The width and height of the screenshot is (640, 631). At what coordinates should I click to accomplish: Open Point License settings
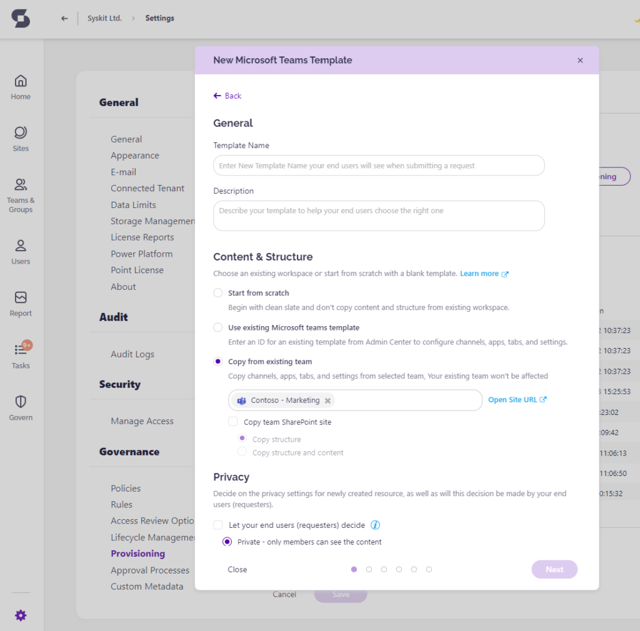pyautogui.click(x=137, y=270)
